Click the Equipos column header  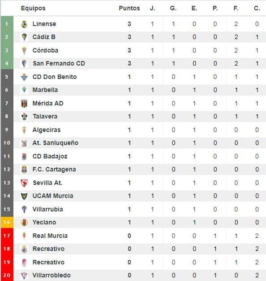[33, 9]
